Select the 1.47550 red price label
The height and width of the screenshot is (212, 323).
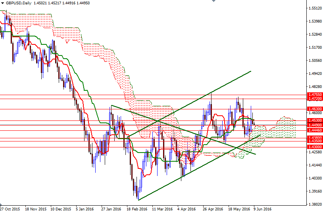pyautogui.click(x=315, y=95)
